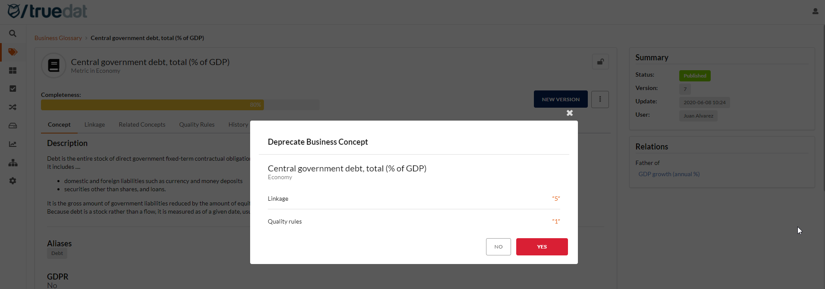Open the three-dot more actions menu

point(600,99)
